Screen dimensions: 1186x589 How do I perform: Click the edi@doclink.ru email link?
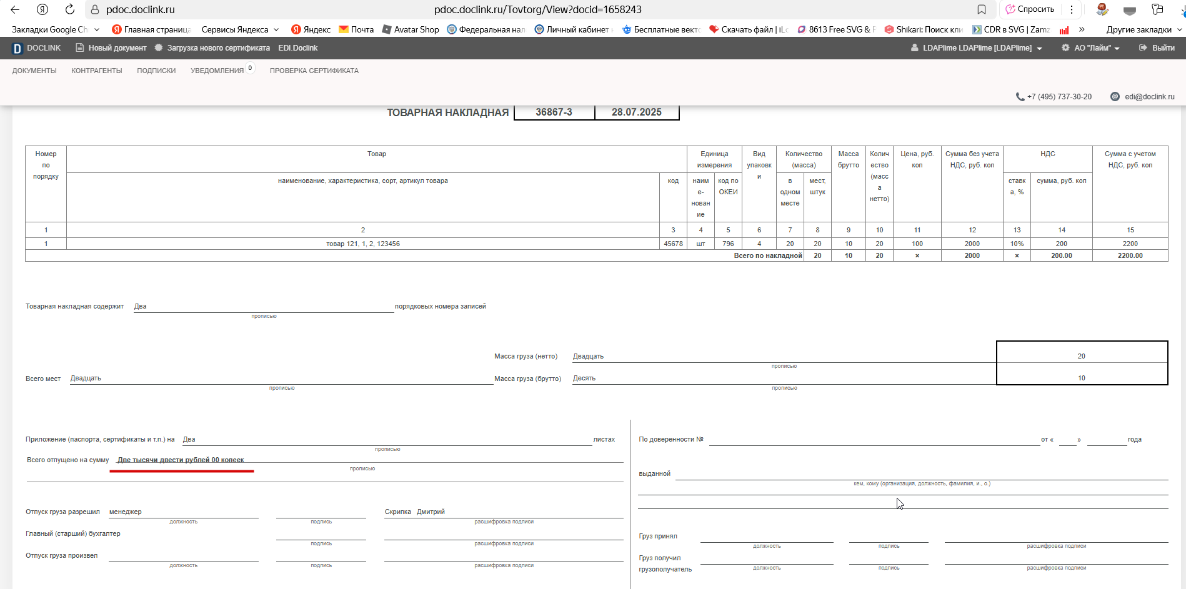pyautogui.click(x=1149, y=97)
